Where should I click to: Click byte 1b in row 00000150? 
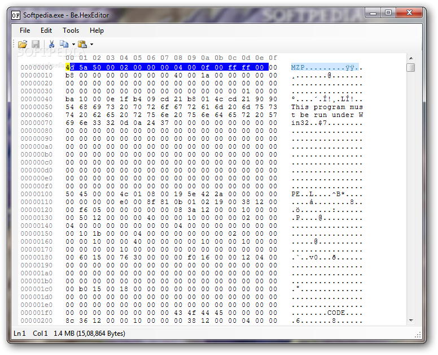pos(97,233)
